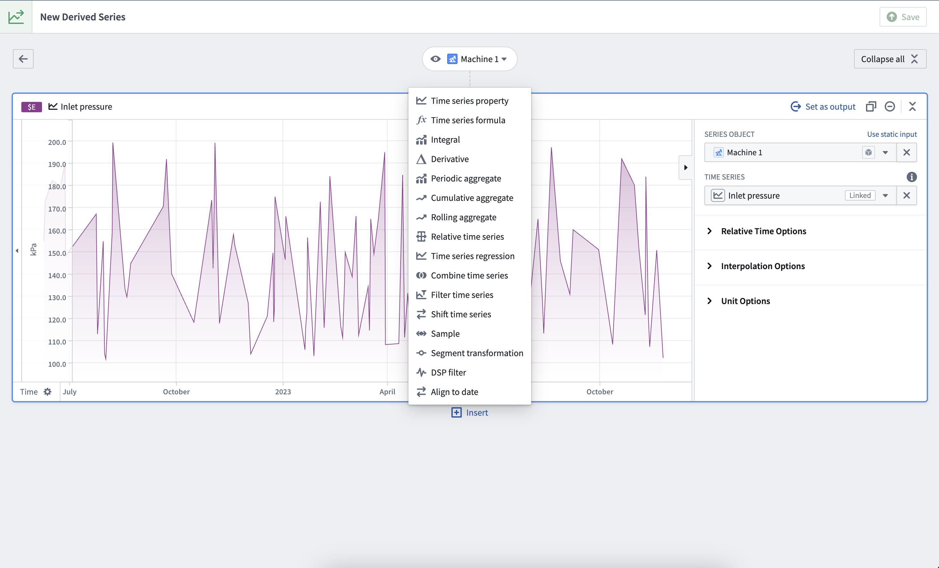Select Cumulative aggregate

pos(469,198)
